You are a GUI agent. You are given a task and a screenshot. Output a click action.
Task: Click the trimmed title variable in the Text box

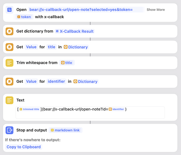30,109
